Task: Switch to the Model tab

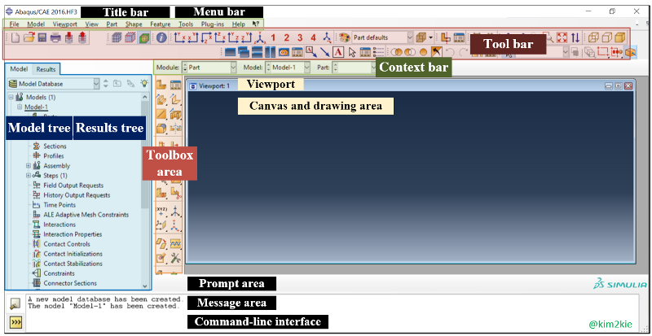Action: coord(19,69)
